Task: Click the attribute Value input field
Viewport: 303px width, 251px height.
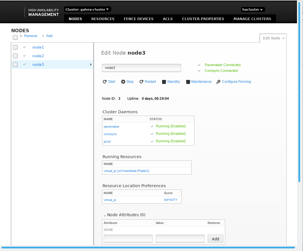Action: [180, 239]
